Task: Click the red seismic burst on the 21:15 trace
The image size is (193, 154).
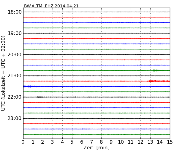Action: pos(159,81)
